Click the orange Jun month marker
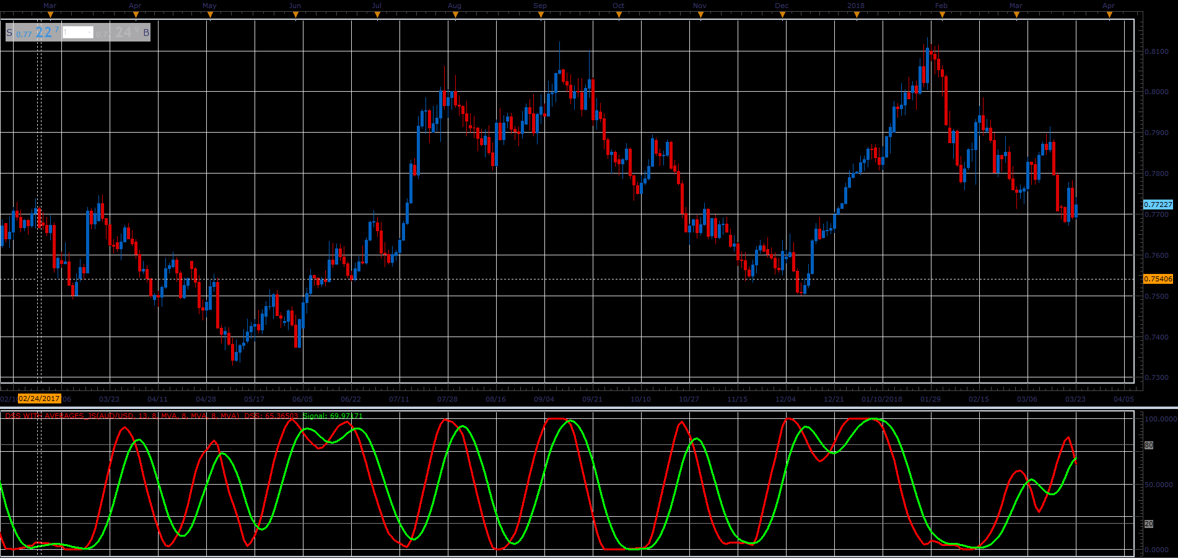This screenshot has width=1178, height=559. 295,14
